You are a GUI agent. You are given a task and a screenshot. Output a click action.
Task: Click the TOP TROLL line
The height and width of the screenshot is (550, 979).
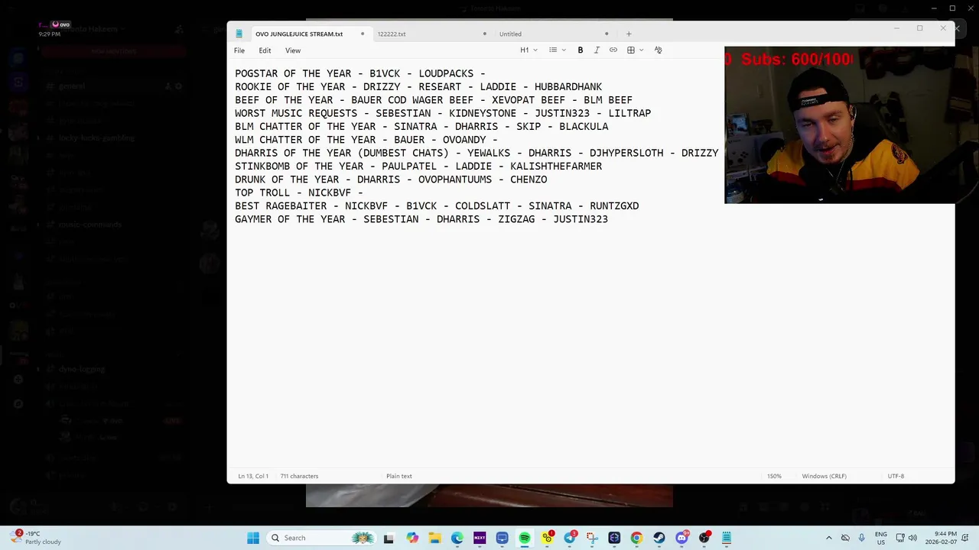[x=299, y=192]
